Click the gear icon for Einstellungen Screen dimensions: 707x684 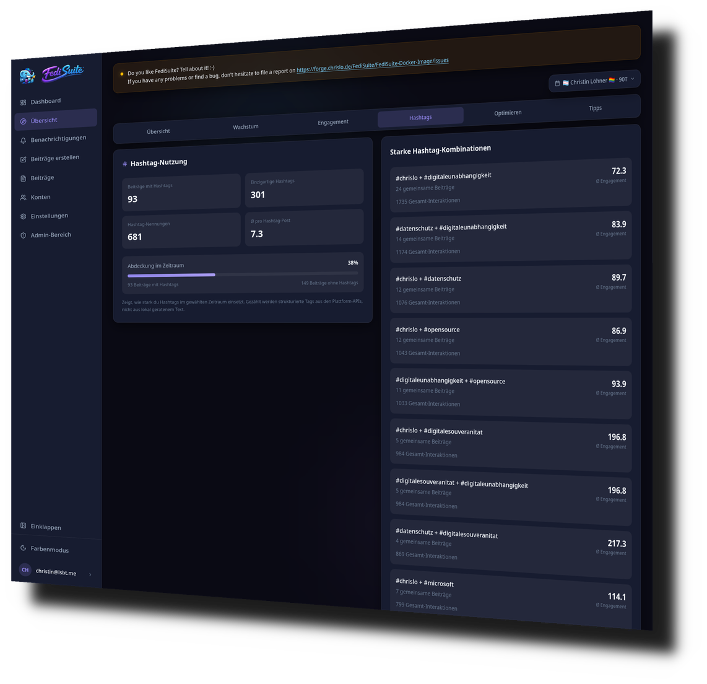[23, 217]
